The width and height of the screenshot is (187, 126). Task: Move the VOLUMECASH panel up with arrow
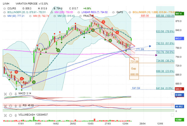click(x=16, y=115)
